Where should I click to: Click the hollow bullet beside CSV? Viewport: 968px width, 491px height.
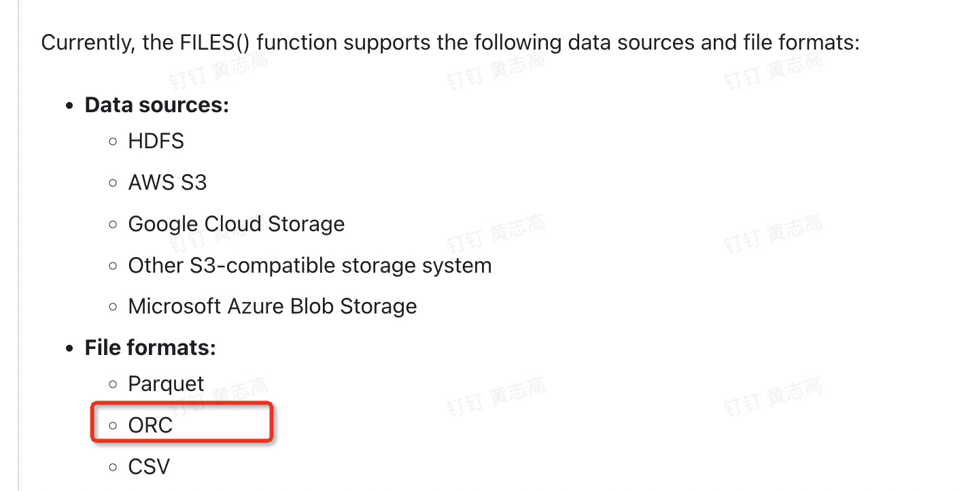[x=113, y=467]
